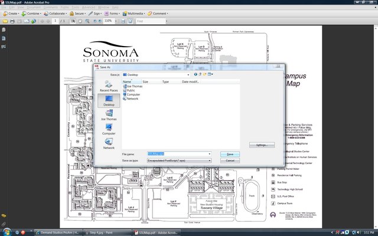The image size is (378, 236).
Task: Open the Create task dropdown
Action: 11,14
